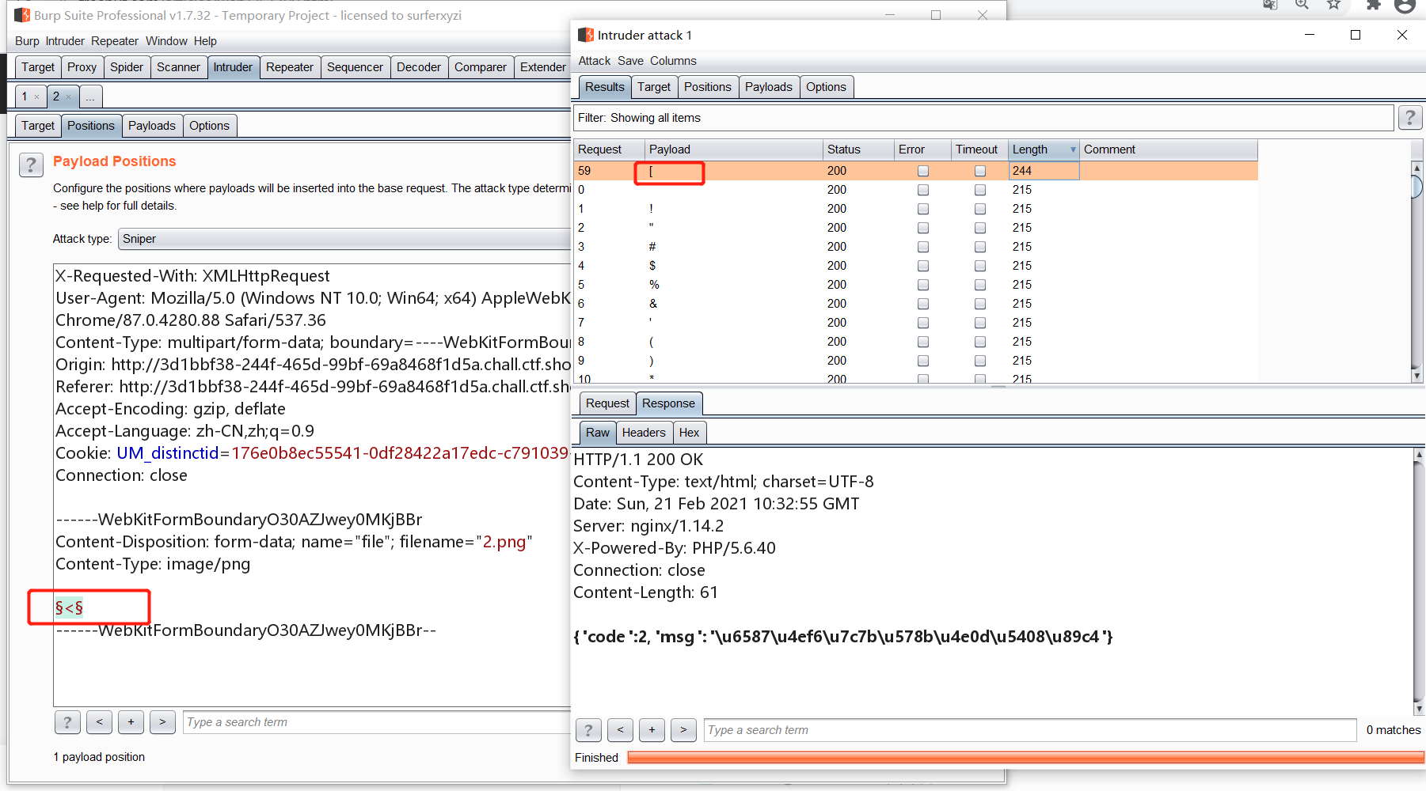The width and height of the screenshot is (1426, 791).
Task: Click the attack Finished progress bar
Action: pyautogui.click(x=1025, y=758)
